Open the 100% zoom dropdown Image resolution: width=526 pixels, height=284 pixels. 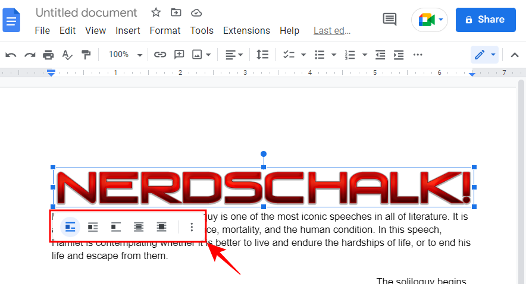click(x=125, y=55)
